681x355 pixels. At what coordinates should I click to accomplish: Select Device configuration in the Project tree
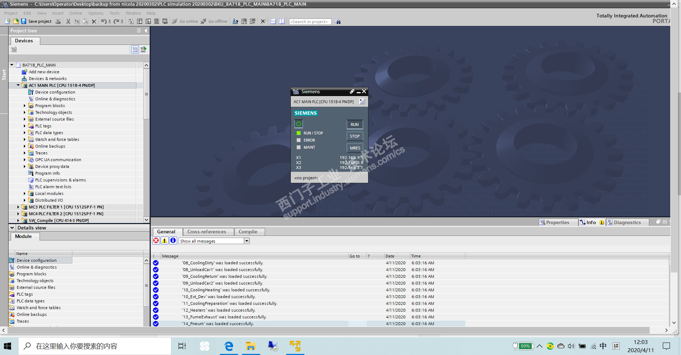pyautogui.click(x=55, y=92)
